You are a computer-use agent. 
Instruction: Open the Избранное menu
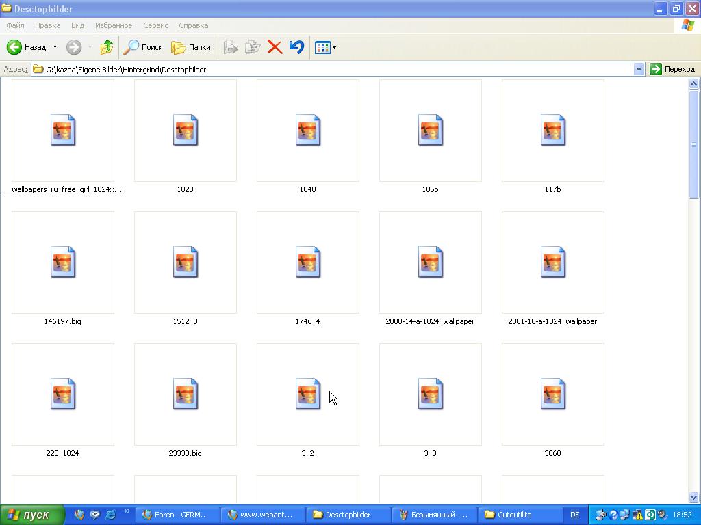[x=114, y=25]
